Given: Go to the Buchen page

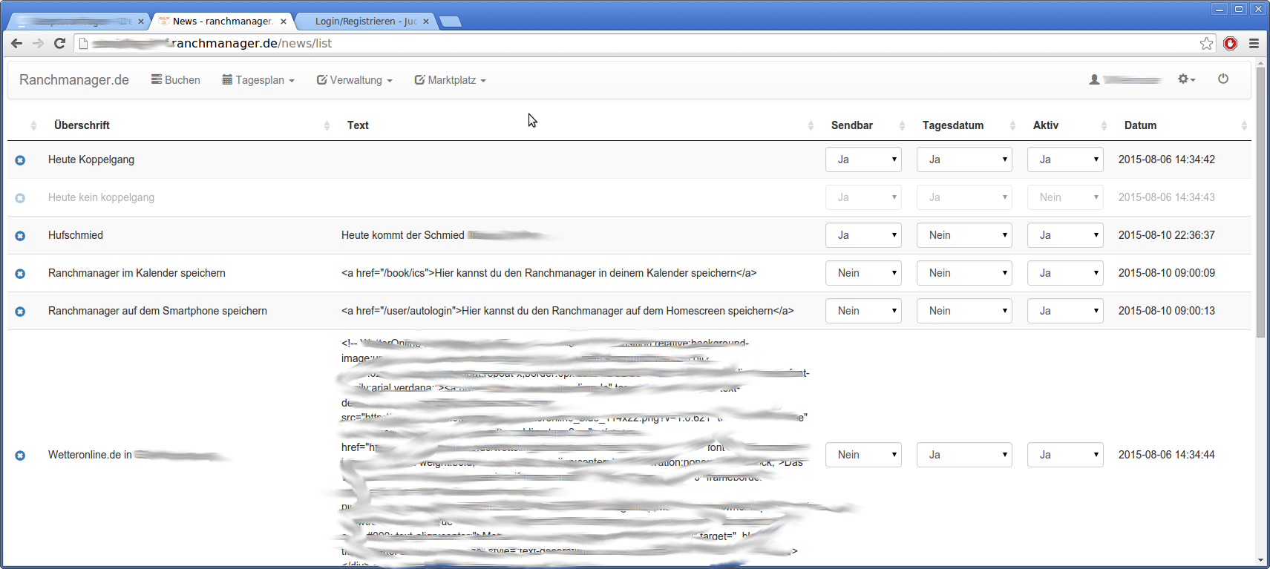Looking at the screenshot, I should [x=176, y=80].
